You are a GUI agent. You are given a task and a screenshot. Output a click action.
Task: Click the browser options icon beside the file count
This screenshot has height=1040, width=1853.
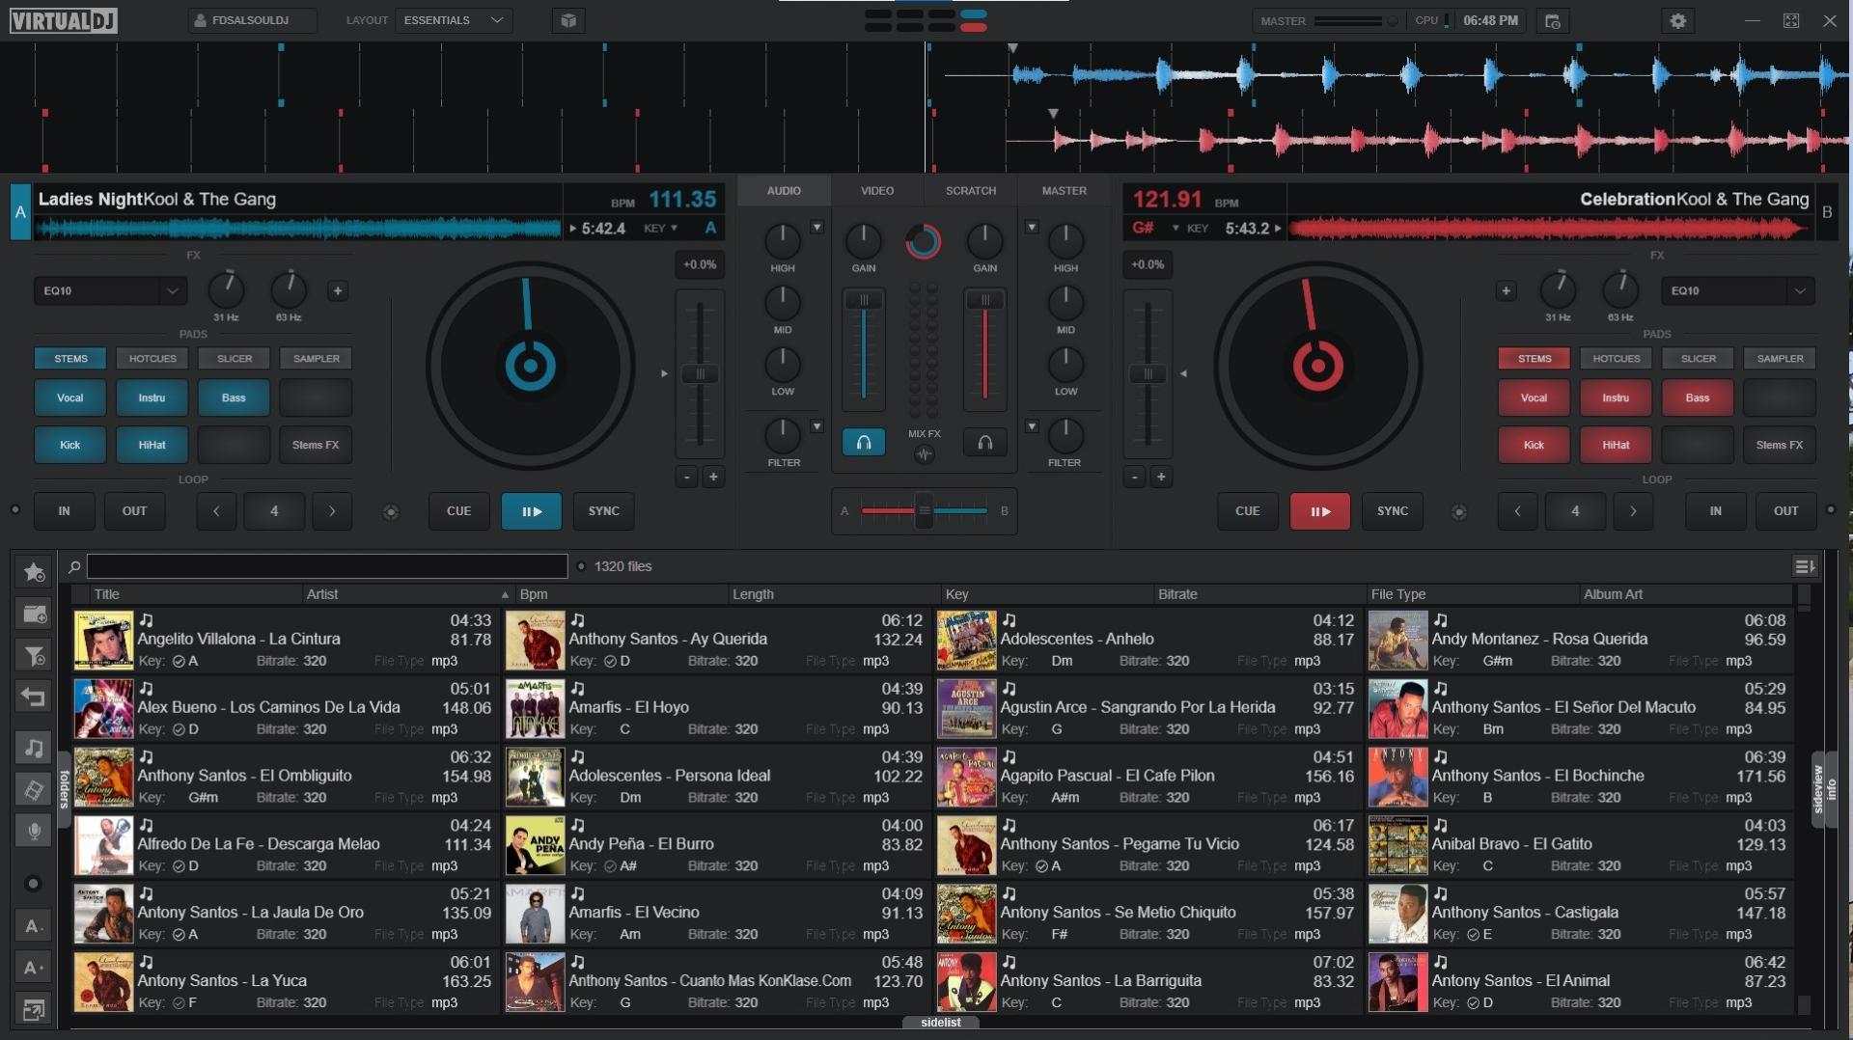tap(581, 566)
